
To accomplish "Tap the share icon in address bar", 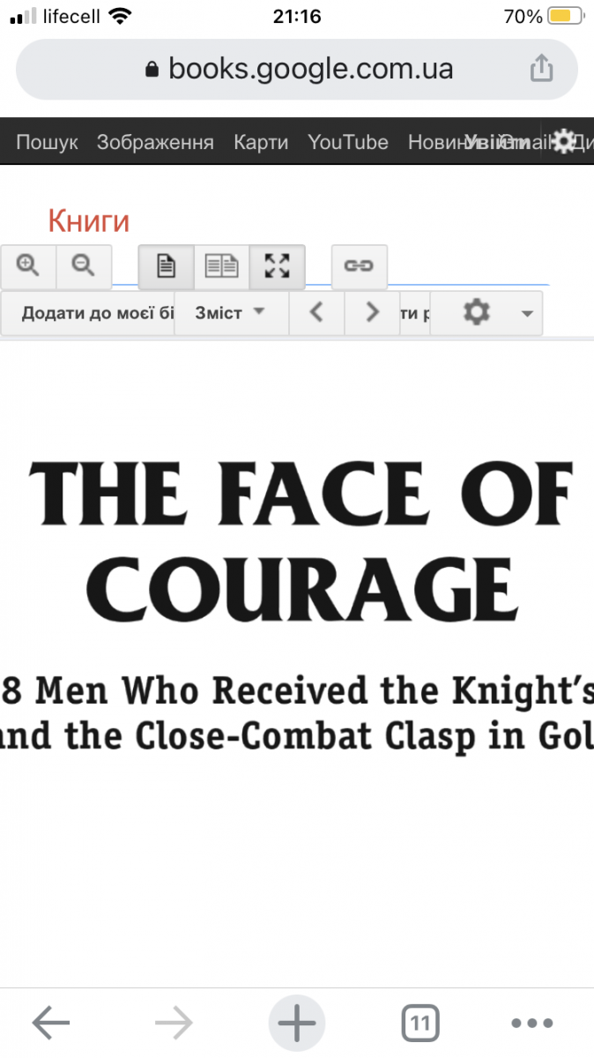I will [542, 69].
